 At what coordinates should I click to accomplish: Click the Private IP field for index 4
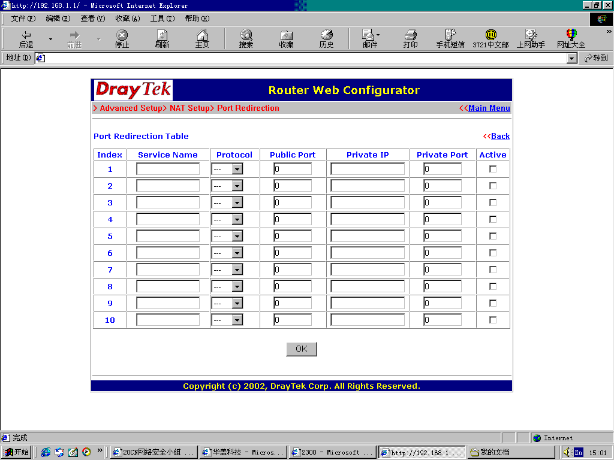point(368,219)
